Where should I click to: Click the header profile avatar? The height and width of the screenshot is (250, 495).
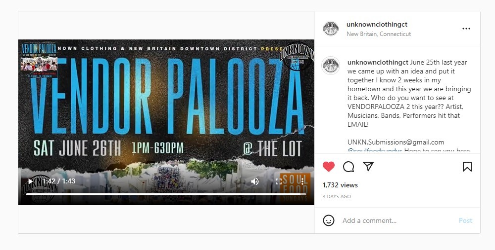[331, 29]
